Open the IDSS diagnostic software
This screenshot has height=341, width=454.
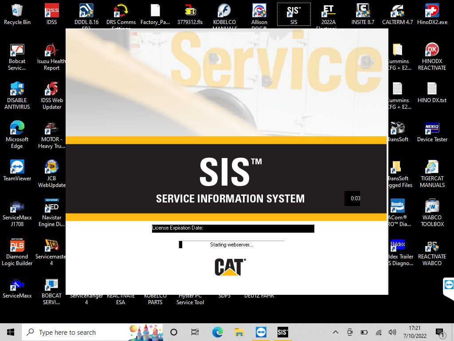(51, 13)
